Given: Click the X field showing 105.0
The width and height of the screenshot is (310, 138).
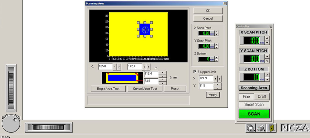Looking at the screenshot, I should tap(105, 67).
